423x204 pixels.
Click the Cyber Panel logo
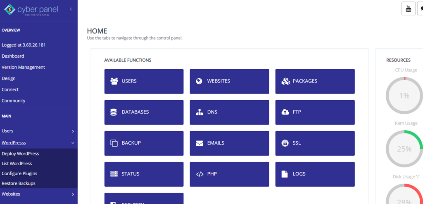(31, 10)
